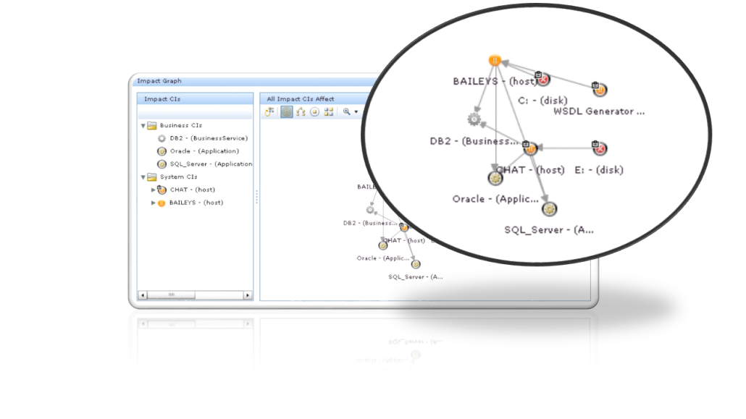This screenshot has width=746, height=419.
Task: Click the DB2 gear icon in the tree
Action: coord(162,138)
